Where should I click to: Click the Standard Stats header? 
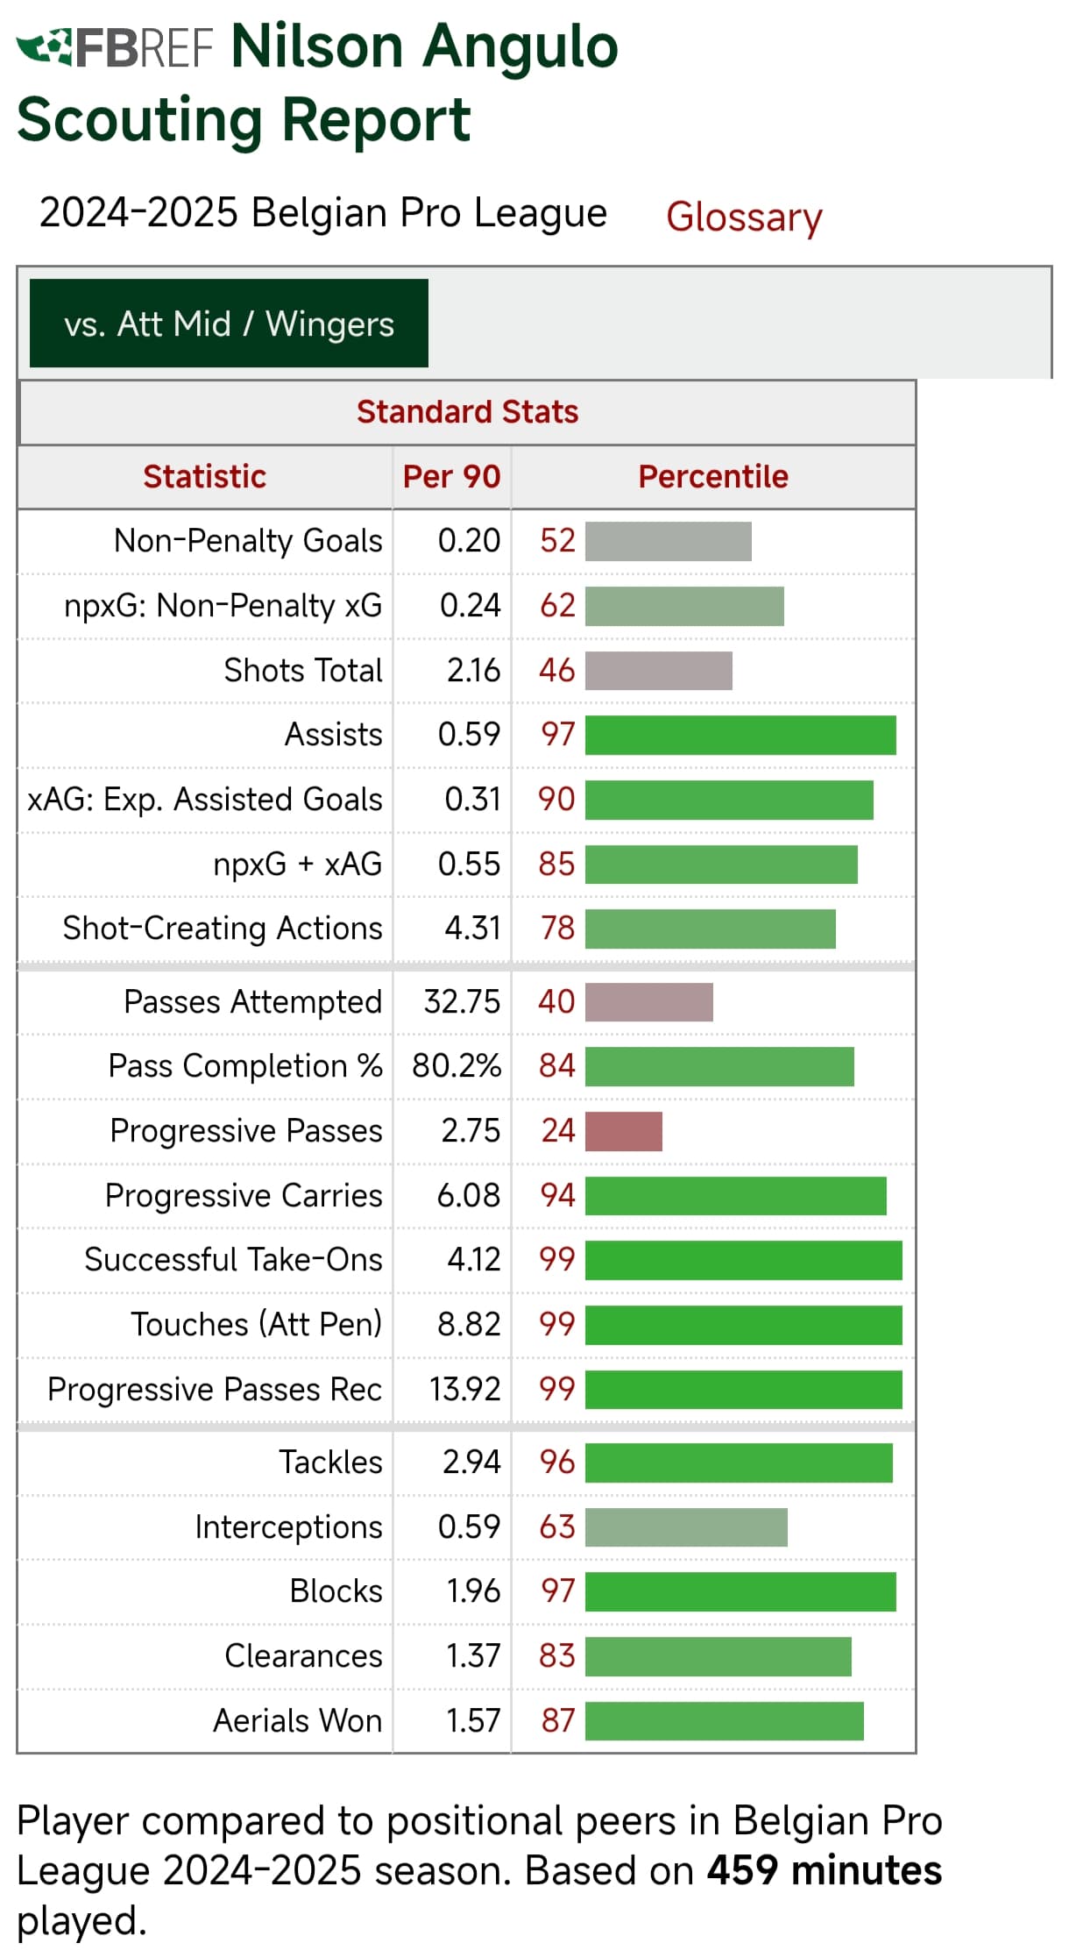pyautogui.click(x=467, y=412)
